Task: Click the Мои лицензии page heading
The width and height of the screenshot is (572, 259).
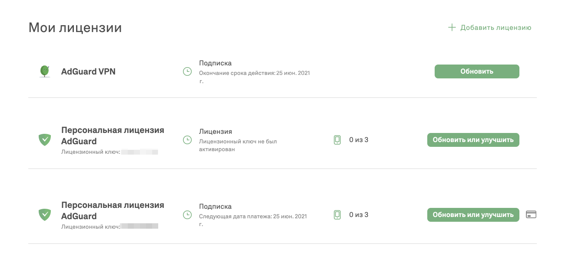Action: click(x=75, y=28)
